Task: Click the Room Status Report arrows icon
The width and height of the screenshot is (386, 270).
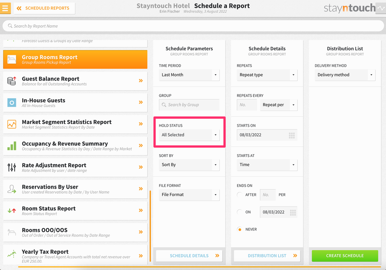Action: tap(12, 211)
